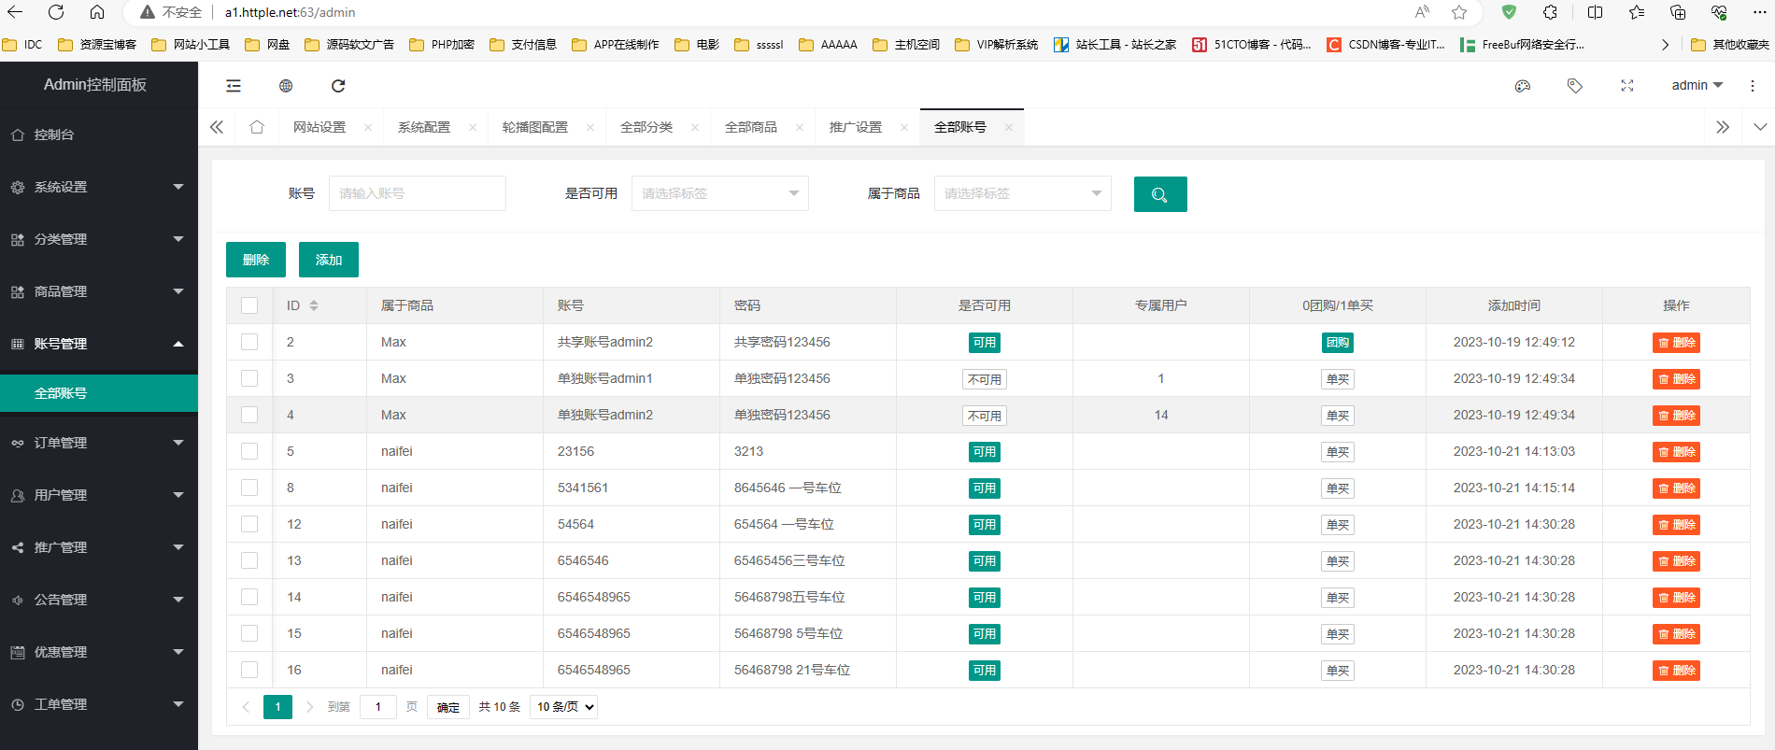This screenshot has width=1775, height=750.
Task: Collapse the sidebar with the menu fold icon
Action: (234, 86)
